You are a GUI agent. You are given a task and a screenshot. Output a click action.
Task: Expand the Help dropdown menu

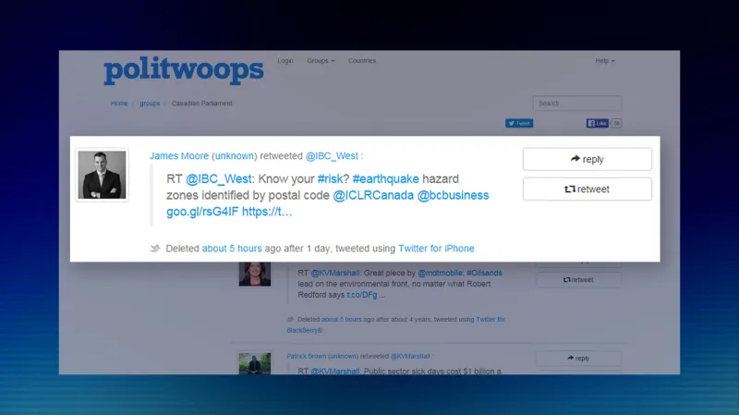(605, 61)
